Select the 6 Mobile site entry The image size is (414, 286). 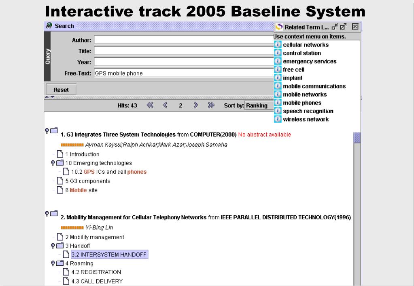tap(81, 190)
